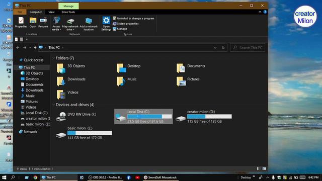This screenshot has width=322, height=181.
Task: Select the Videos folder icon
Action: point(61,95)
